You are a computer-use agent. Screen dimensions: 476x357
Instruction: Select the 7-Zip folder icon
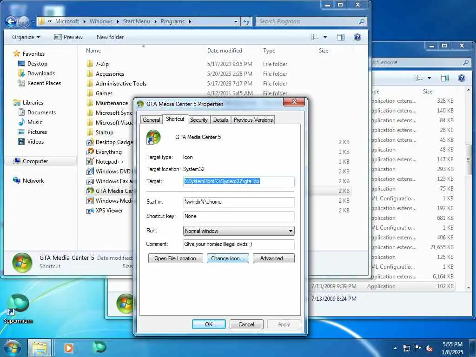tap(90, 64)
